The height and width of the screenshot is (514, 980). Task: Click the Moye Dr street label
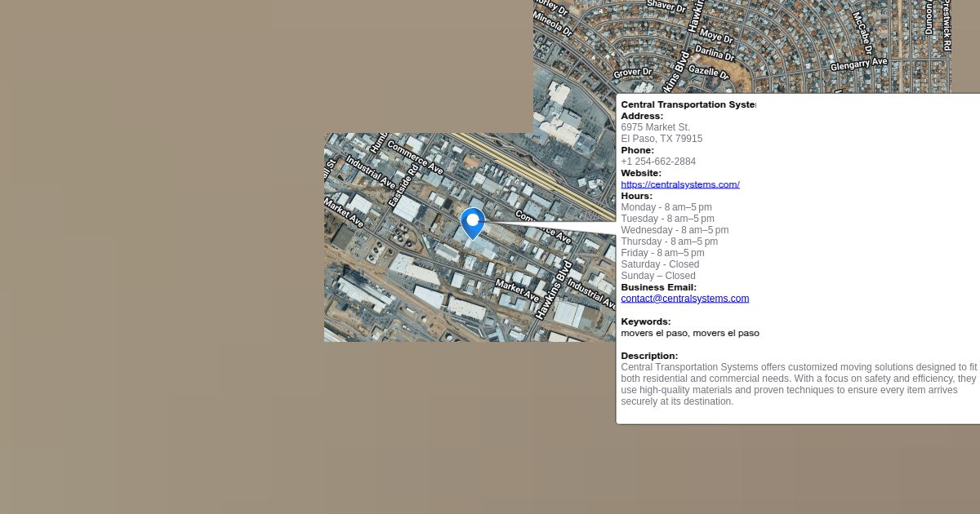[716, 37]
